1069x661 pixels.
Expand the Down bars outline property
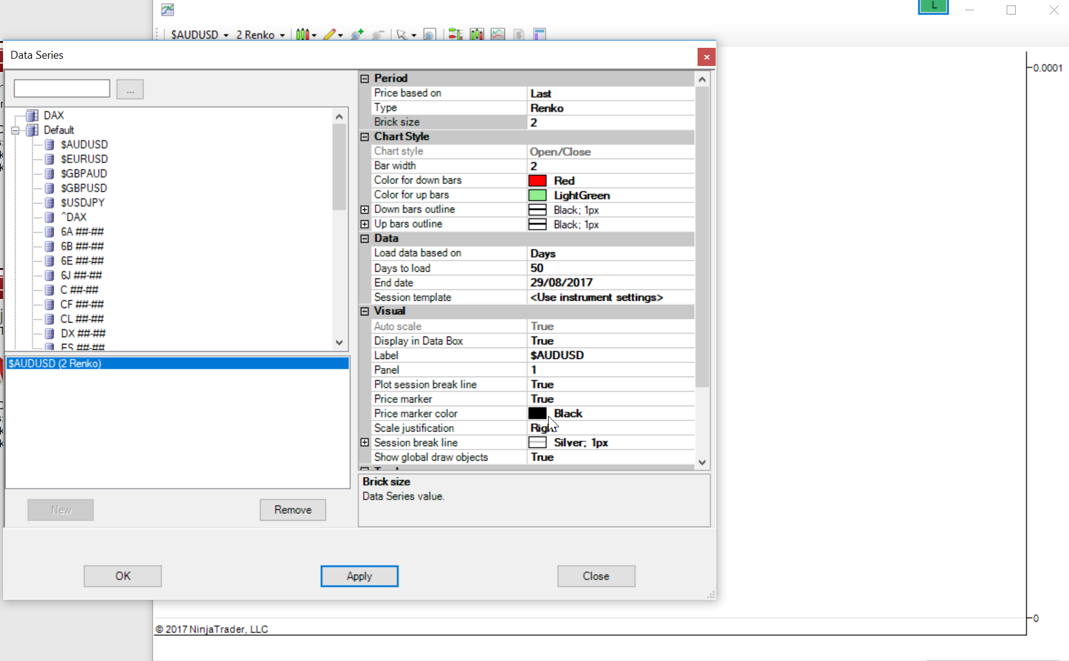point(365,209)
